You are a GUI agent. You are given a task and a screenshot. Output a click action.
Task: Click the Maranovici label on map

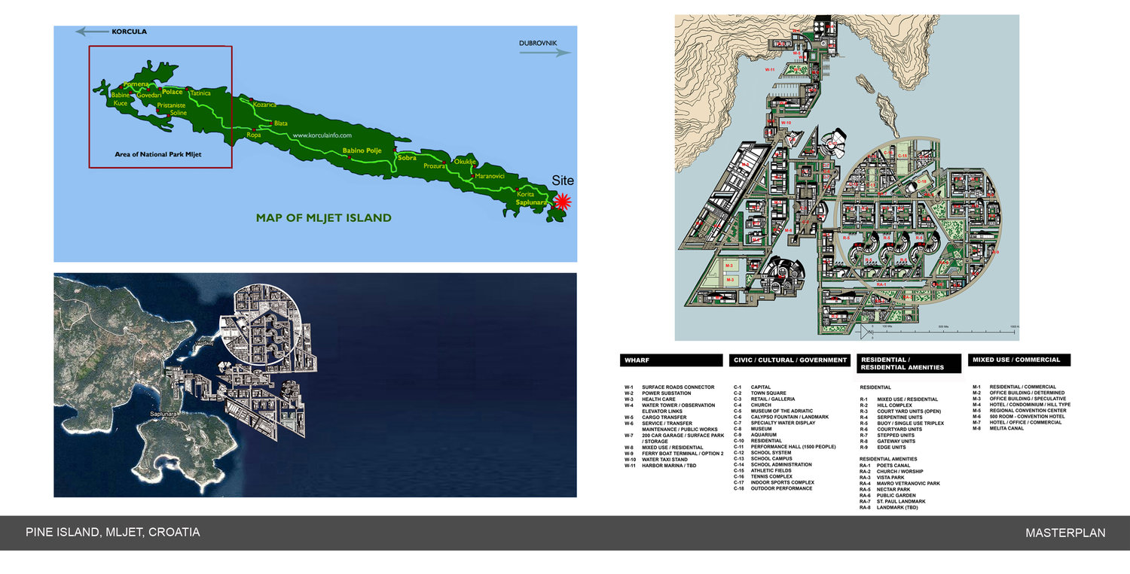pyautogui.click(x=490, y=176)
